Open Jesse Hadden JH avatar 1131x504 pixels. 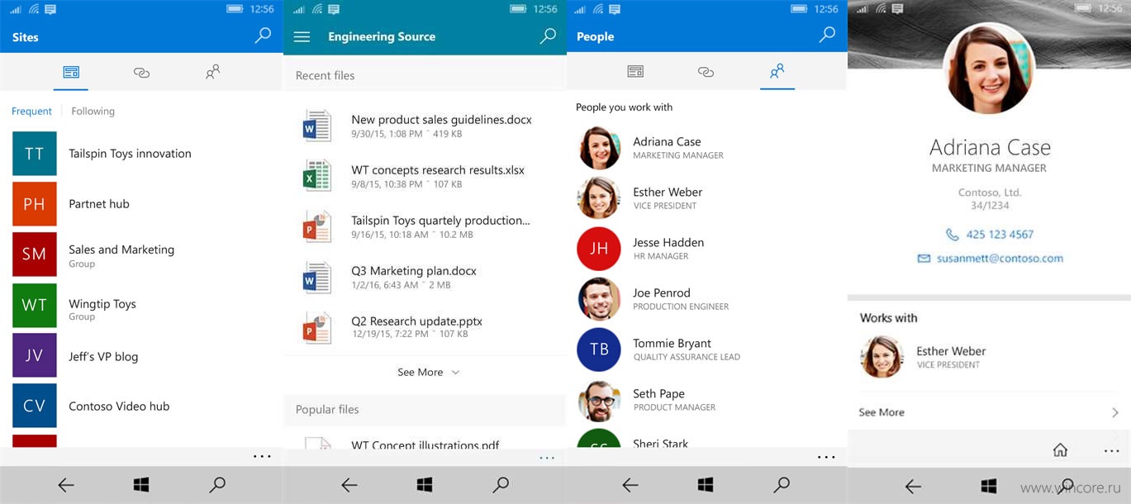point(599,249)
